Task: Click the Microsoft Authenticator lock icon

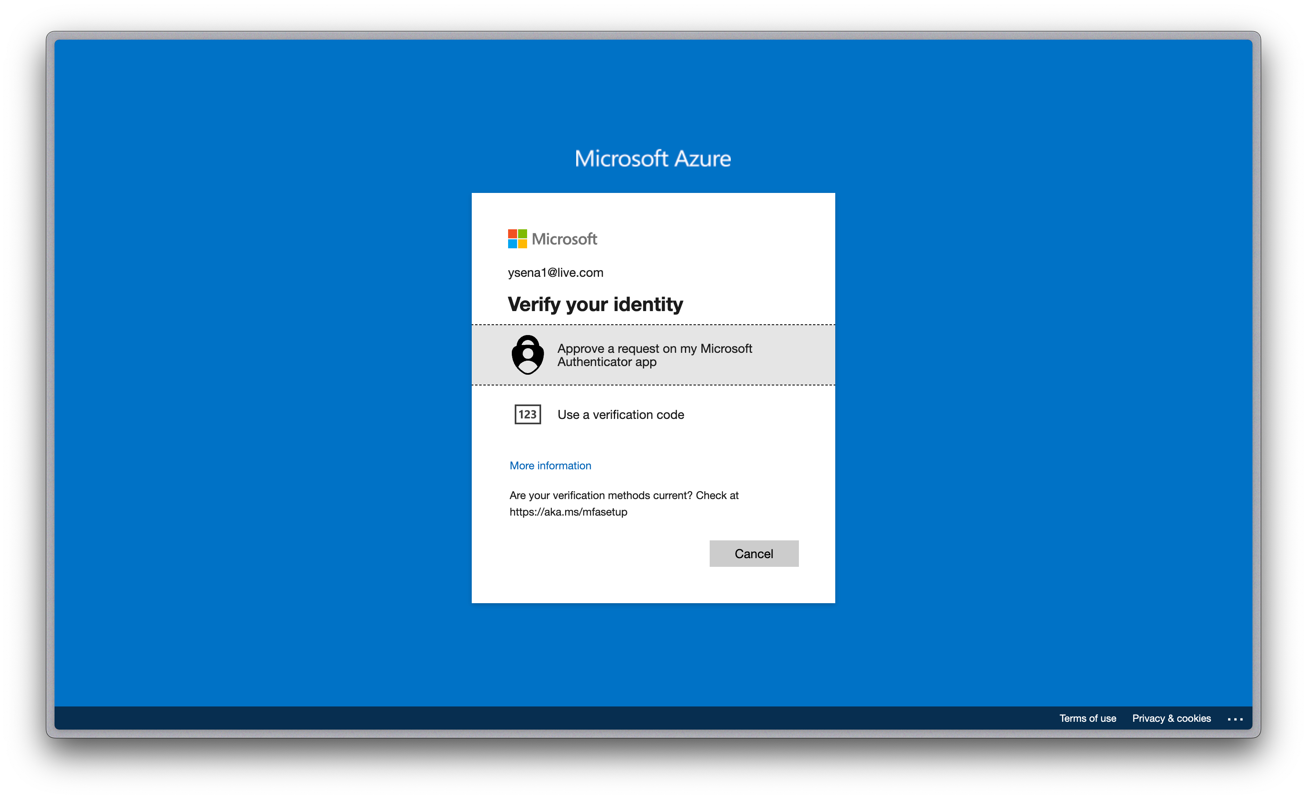Action: pos(527,354)
